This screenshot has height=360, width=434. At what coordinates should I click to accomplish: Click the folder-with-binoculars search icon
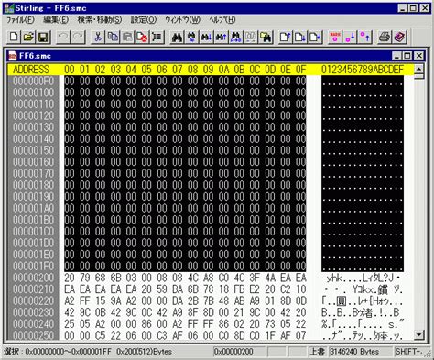[266, 37]
